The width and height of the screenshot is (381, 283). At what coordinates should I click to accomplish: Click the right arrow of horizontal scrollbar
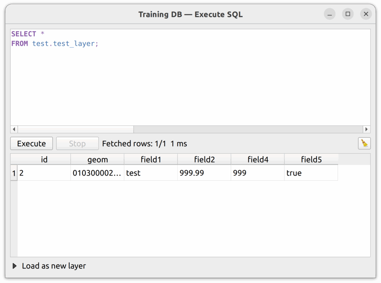tap(366, 129)
